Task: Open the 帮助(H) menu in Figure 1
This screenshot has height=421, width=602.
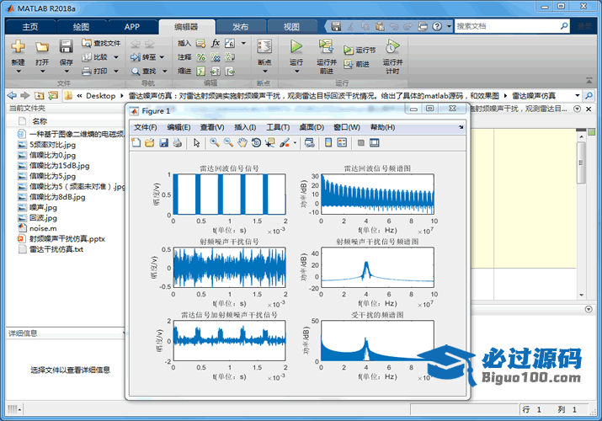Action: [382, 127]
